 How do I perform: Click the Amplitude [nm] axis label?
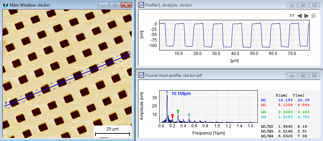[142, 106]
